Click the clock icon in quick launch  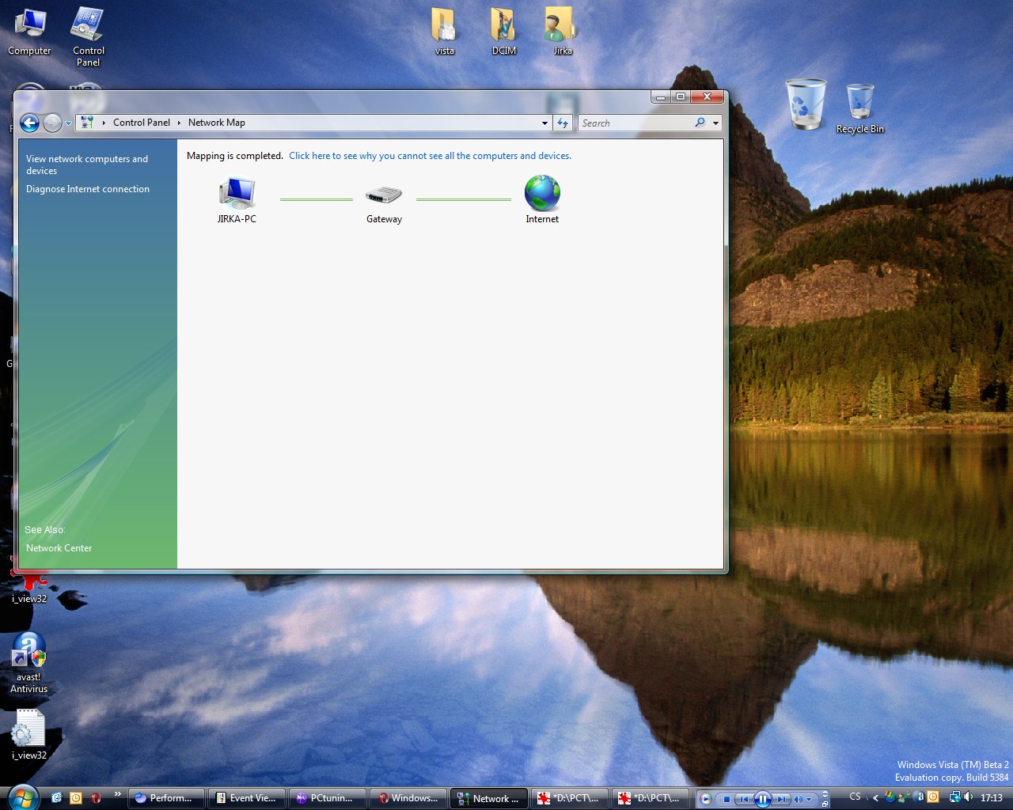coord(76,798)
